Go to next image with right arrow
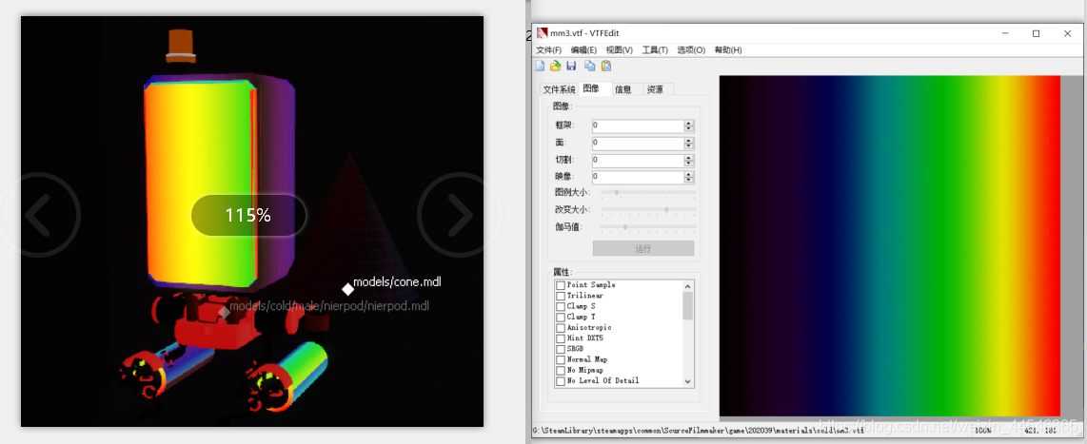Image resolution: width=1087 pixels, height=444 pixels. 458,215
